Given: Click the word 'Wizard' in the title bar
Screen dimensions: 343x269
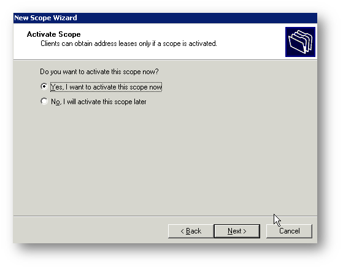Looking at the screenshot, I should pos(65,18).
